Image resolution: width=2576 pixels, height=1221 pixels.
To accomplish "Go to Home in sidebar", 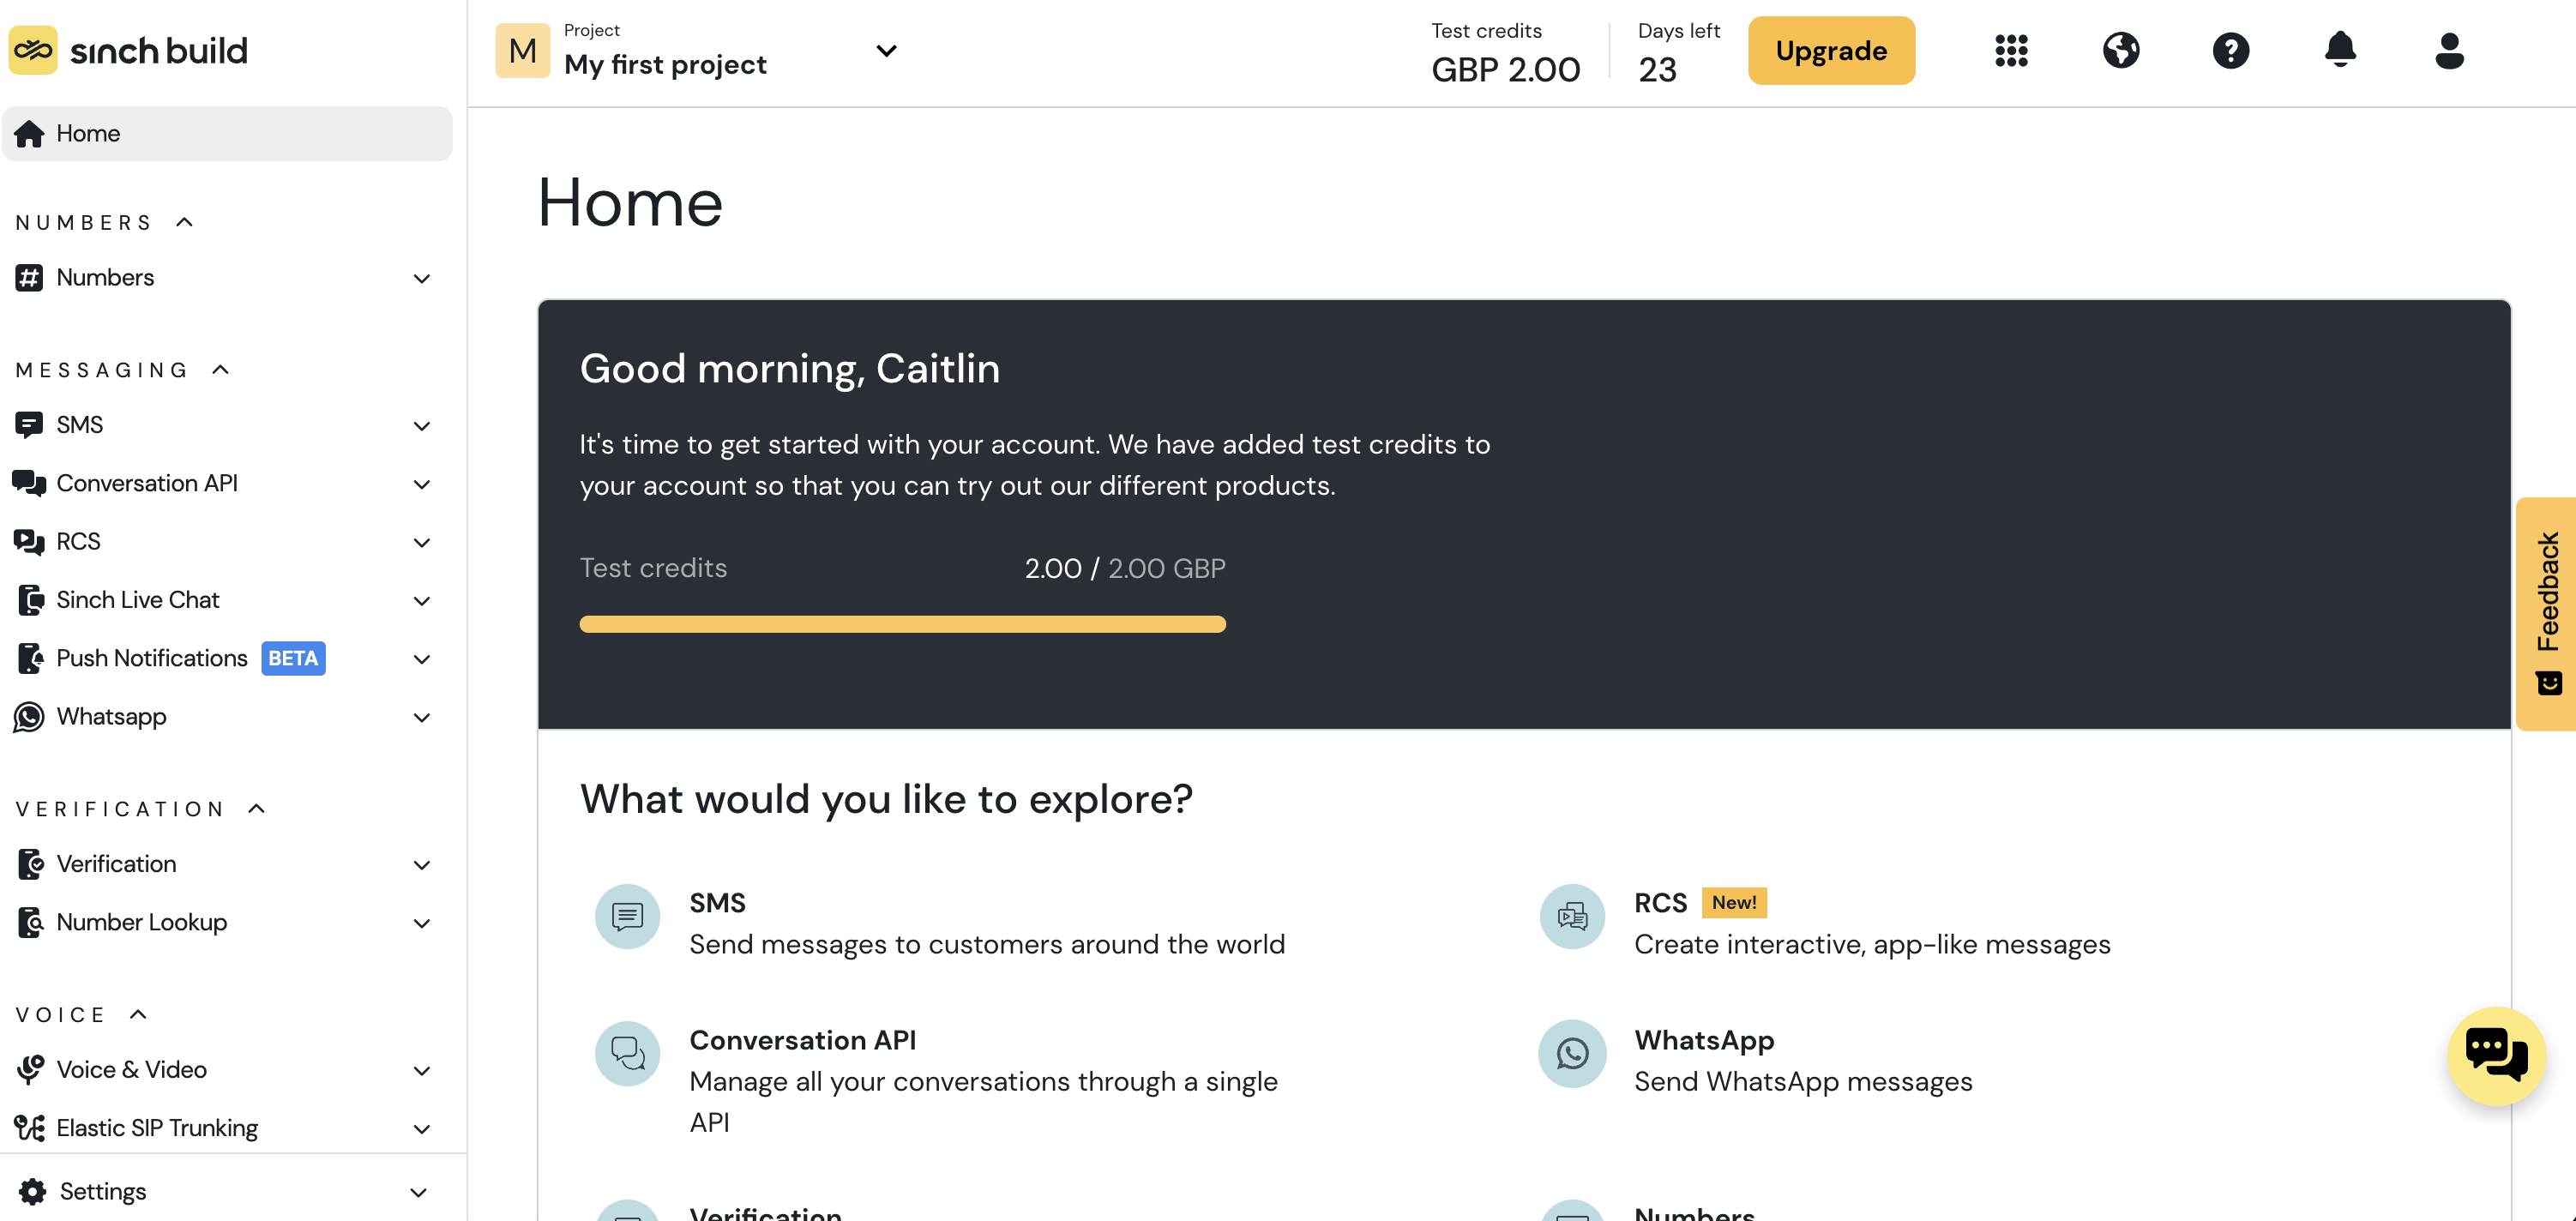I will pos(227,134).
